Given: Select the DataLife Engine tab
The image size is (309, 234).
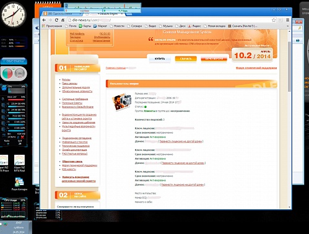Looking at the screenshot, I should tap(105, 14).
